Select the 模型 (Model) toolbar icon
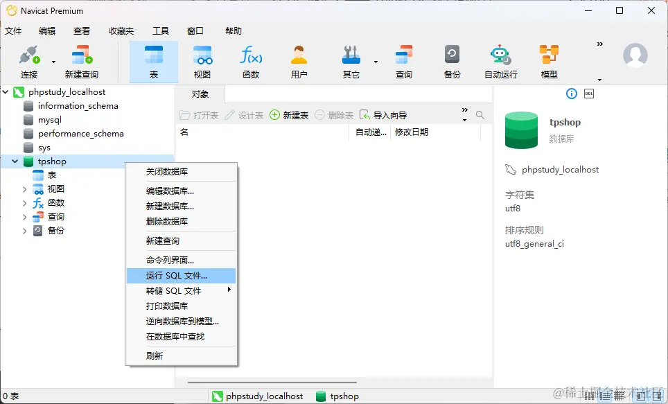Image resolution: width=668 pixels, height=404 pixels. (548, 60)
